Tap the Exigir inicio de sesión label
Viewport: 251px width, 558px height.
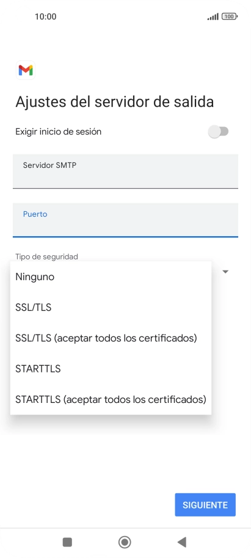[59, 132]
